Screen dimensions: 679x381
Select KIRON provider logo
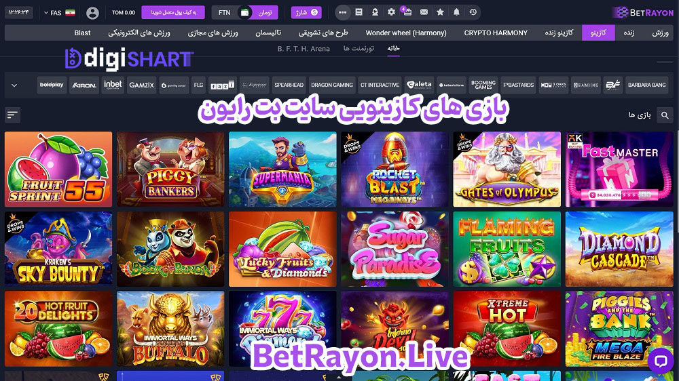pyautogui.click(x=84, y=85)
